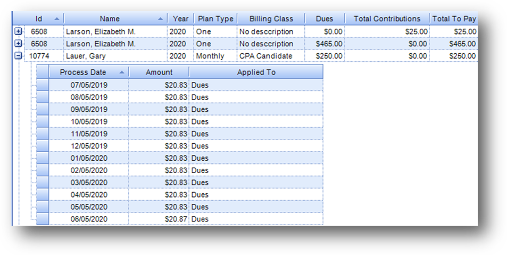Select the row marker for 01/05/2020 payment
The image size is (507, 255).
point(43,158)
